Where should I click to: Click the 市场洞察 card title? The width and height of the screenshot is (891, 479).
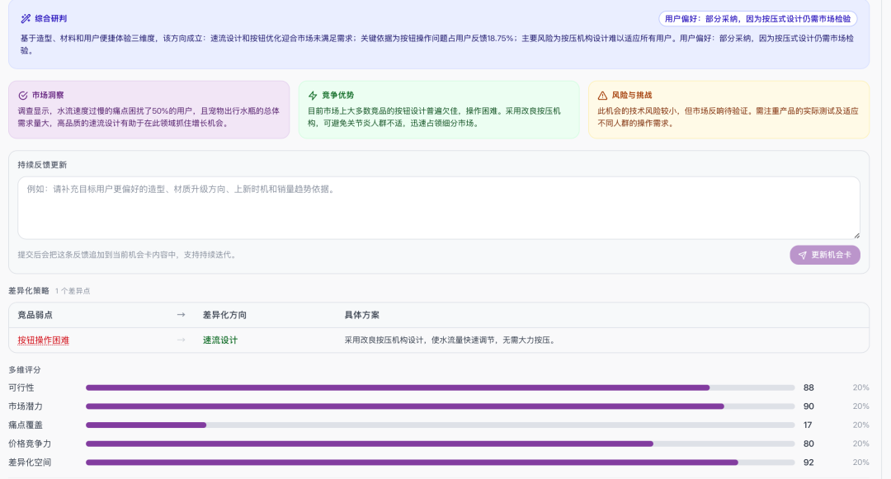pyautogui.click(x=48, y=96)
